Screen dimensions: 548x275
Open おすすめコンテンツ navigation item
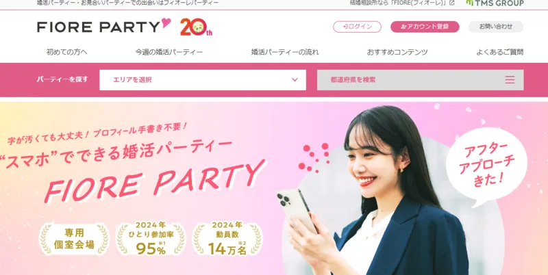coord(397,53)
